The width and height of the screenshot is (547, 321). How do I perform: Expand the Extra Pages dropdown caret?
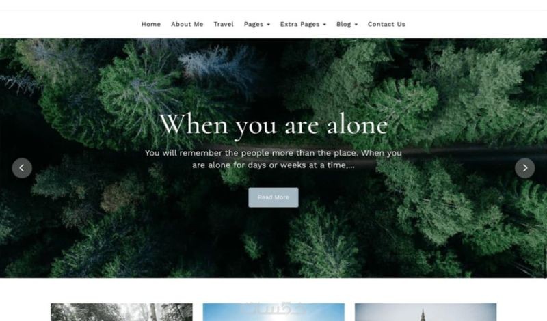324,25
